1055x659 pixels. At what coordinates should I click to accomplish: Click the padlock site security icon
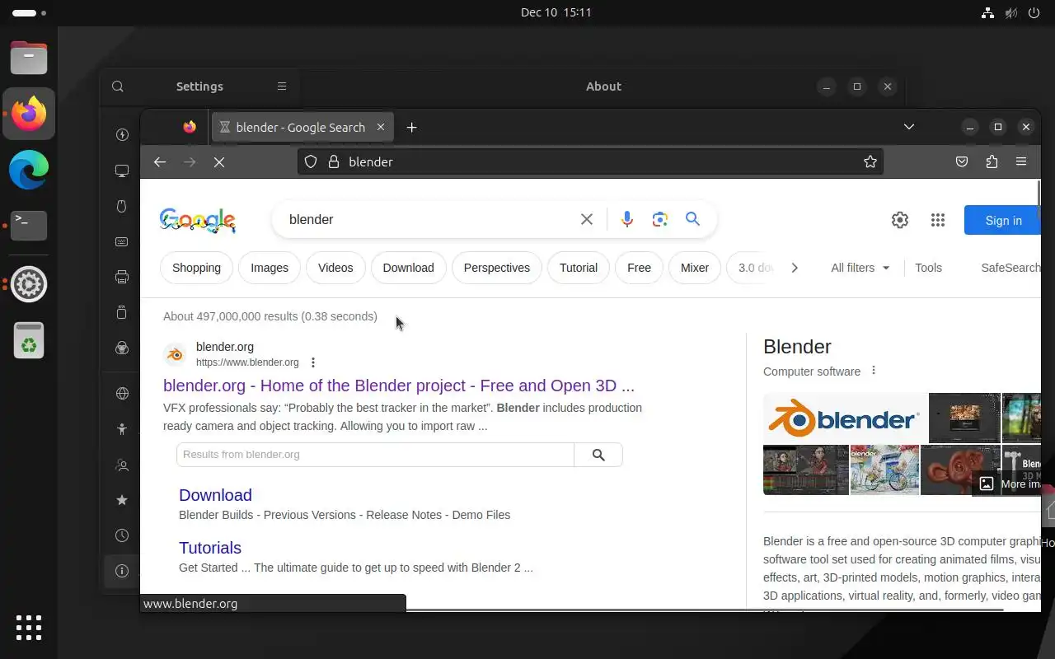[334, 162]
